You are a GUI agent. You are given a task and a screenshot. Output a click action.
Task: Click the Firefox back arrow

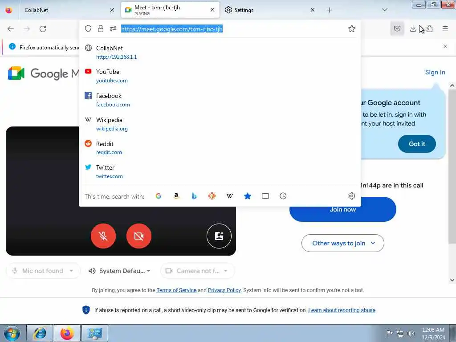(x=11, y=29)
